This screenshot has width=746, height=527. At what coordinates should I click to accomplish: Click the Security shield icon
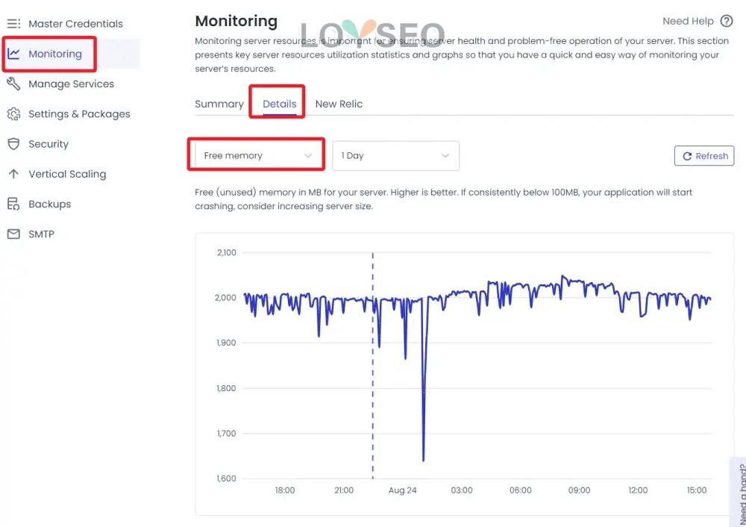point(13,144)
